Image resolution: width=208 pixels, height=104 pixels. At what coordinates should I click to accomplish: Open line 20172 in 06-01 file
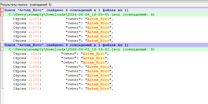tap(63, 71)
